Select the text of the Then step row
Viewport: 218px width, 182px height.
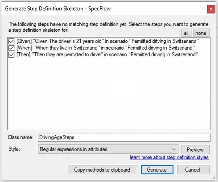point(107,55)
